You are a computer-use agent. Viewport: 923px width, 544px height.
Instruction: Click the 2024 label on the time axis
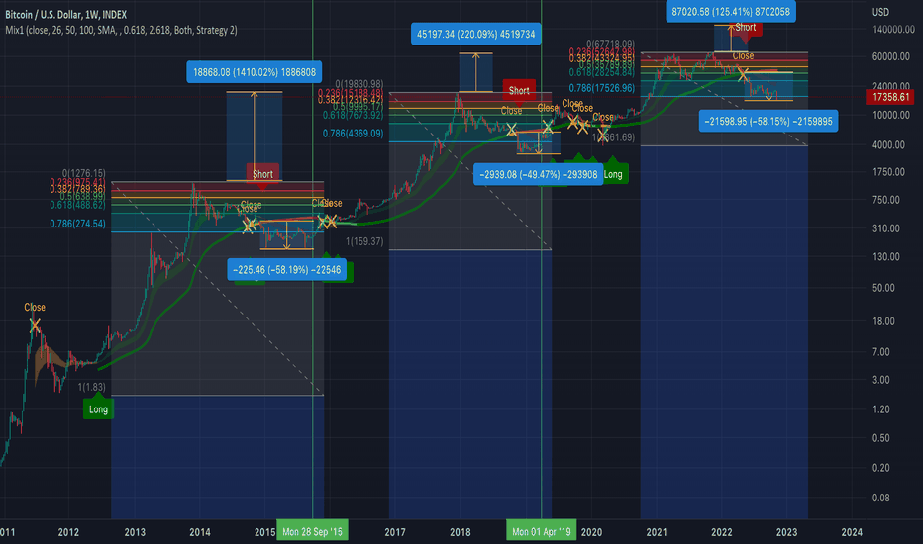(x=852, y=532)
